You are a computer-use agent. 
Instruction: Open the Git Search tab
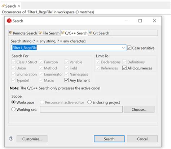point(99,33)
